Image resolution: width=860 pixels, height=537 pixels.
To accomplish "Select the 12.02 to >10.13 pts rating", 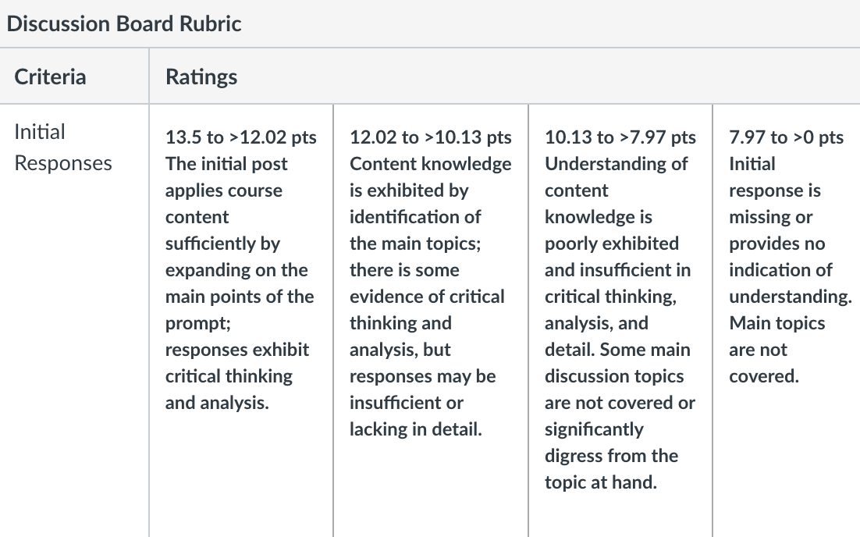I will pyautogui.click(x=431, y=137).
